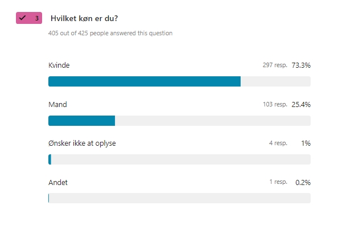Click the '103 resp.' count
Viewport: 359px width, 230px height.
coord(275,105)
